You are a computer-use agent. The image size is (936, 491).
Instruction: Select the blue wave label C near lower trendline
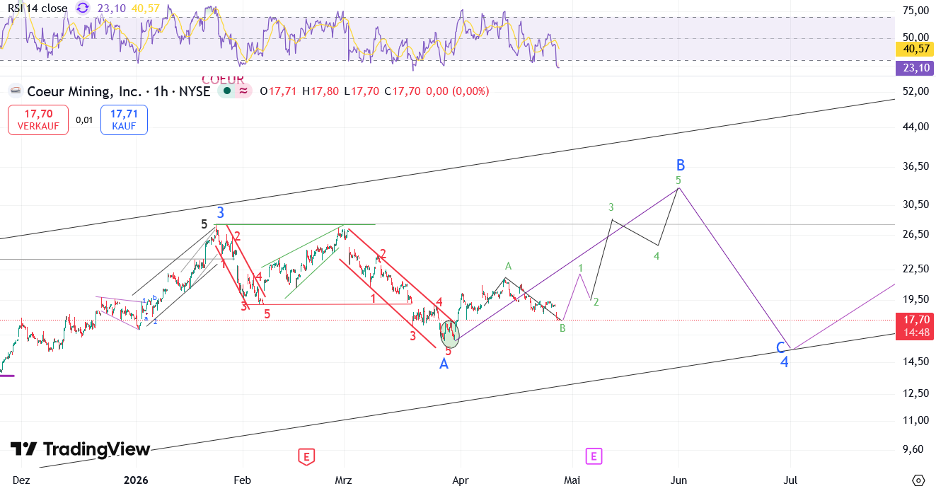point(780,348)
